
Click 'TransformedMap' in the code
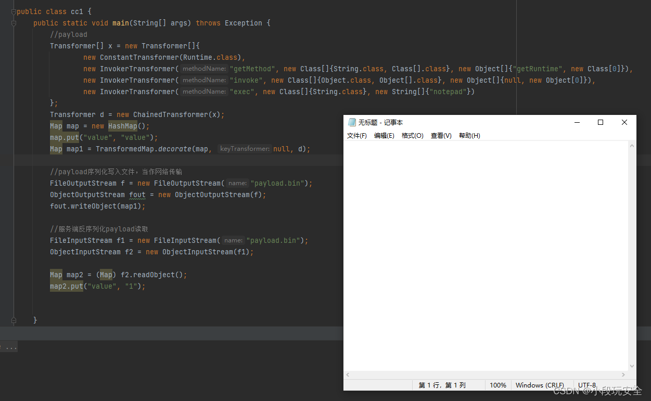pos(125,149)
